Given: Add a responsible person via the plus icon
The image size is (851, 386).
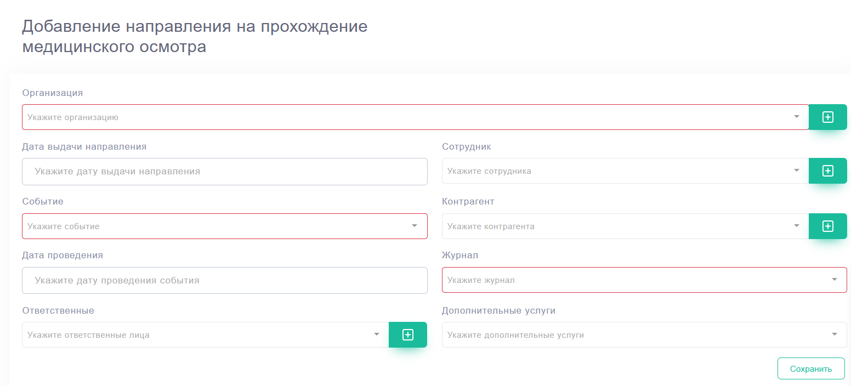Looking at the screenshot, I should [407, 334].
